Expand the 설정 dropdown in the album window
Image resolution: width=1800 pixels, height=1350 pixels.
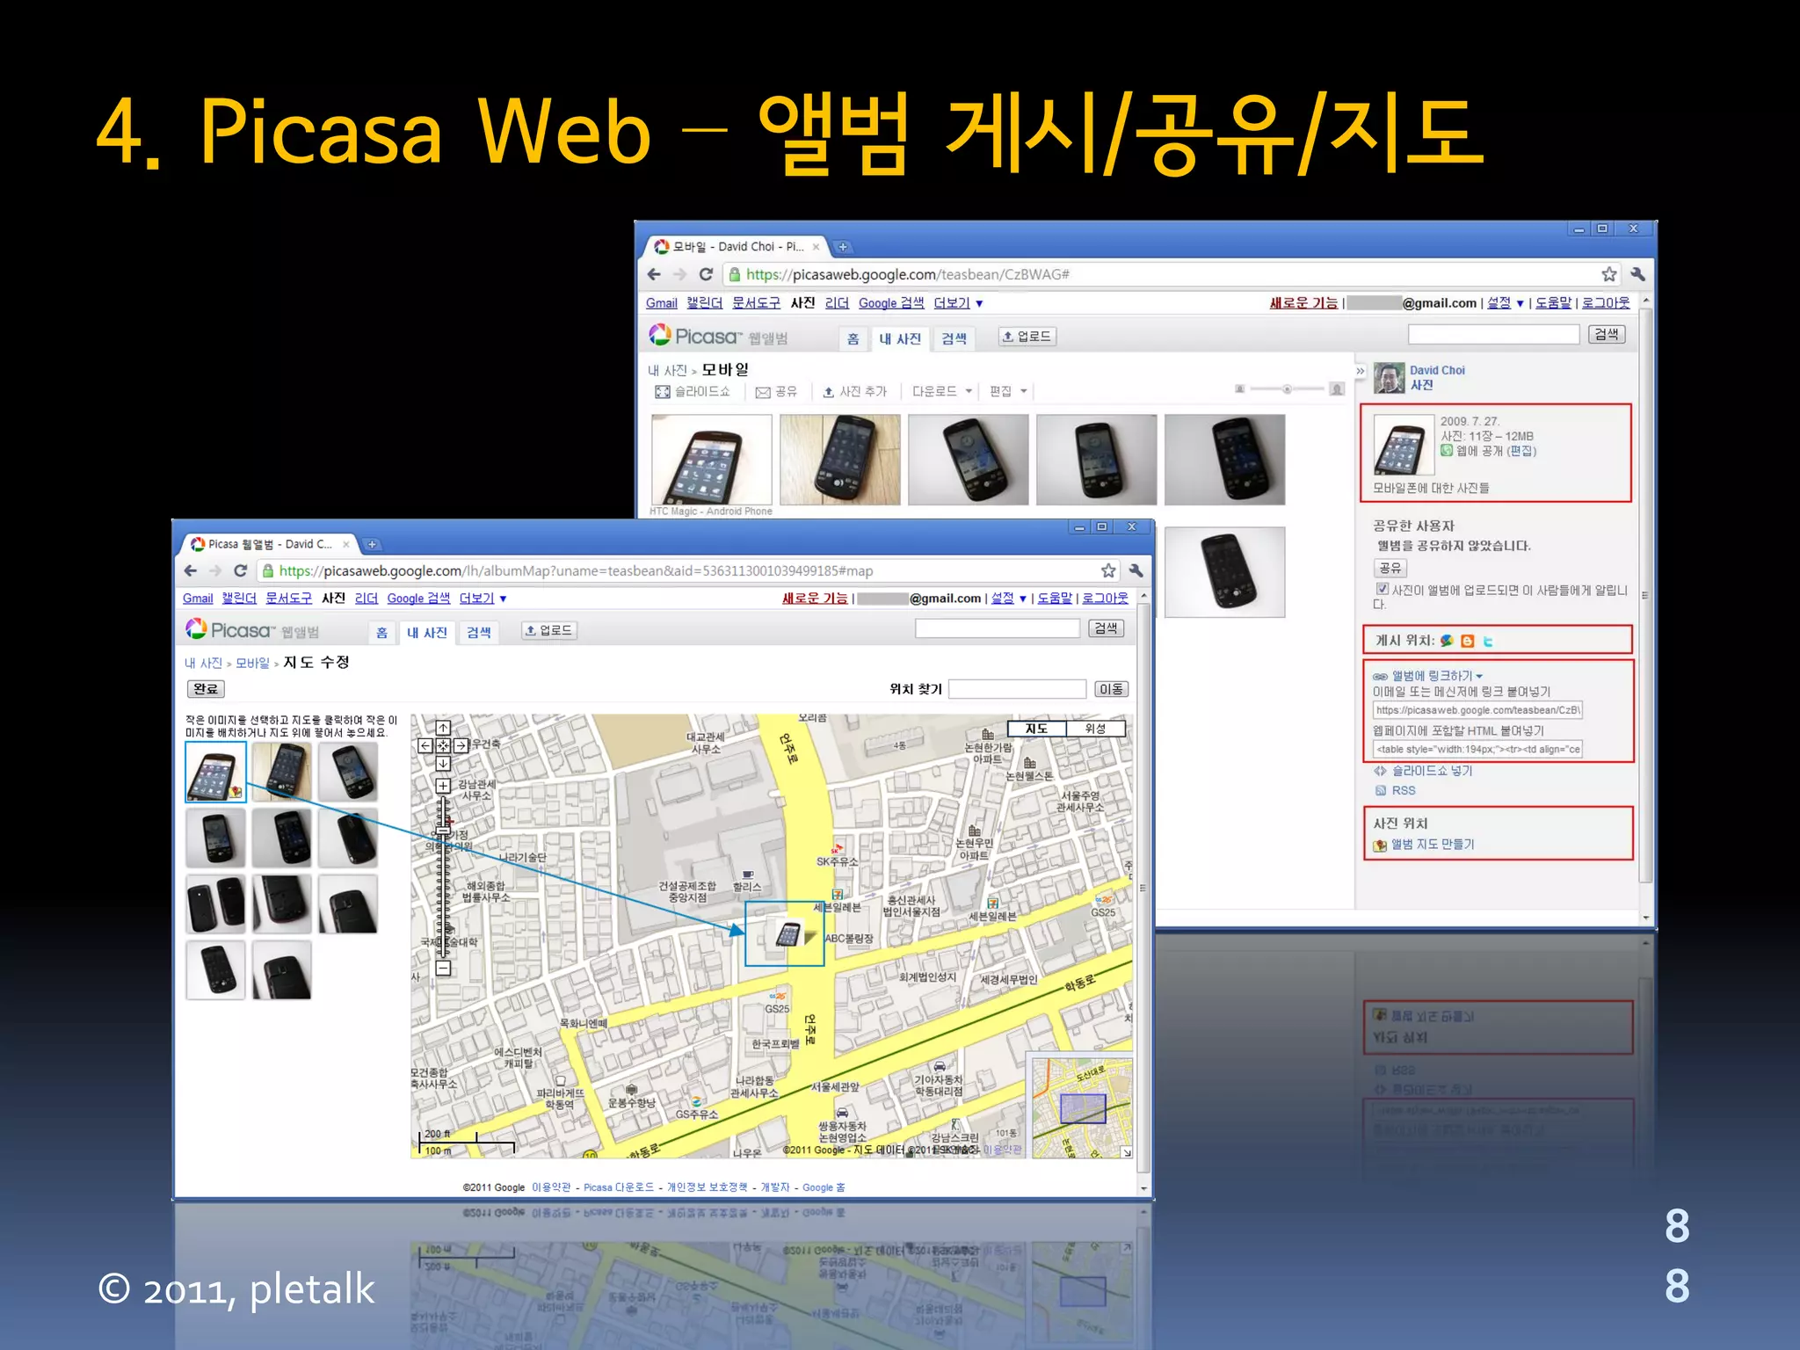click(1505, 303)
